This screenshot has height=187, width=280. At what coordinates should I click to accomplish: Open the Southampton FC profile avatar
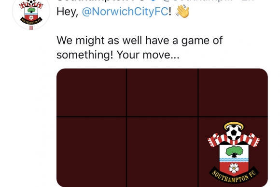pos(31,13)
